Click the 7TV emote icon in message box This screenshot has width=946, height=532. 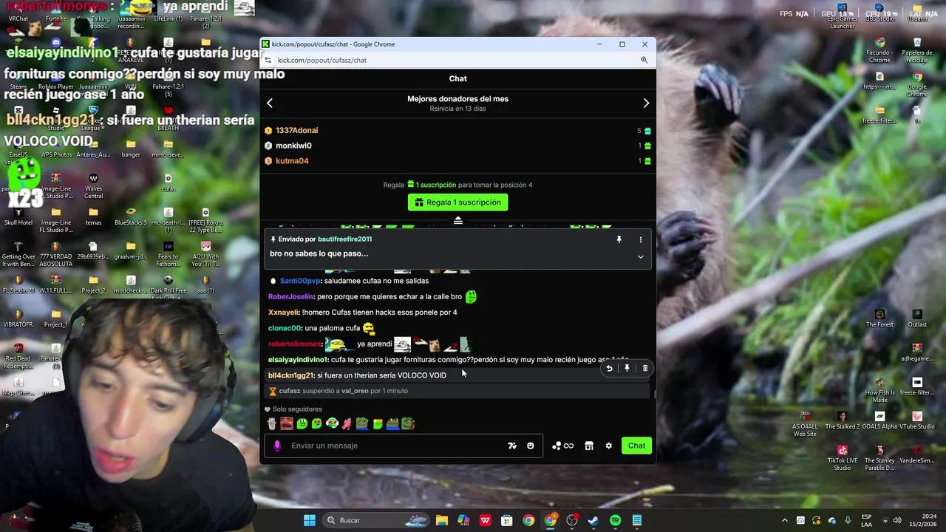(512, 446)
